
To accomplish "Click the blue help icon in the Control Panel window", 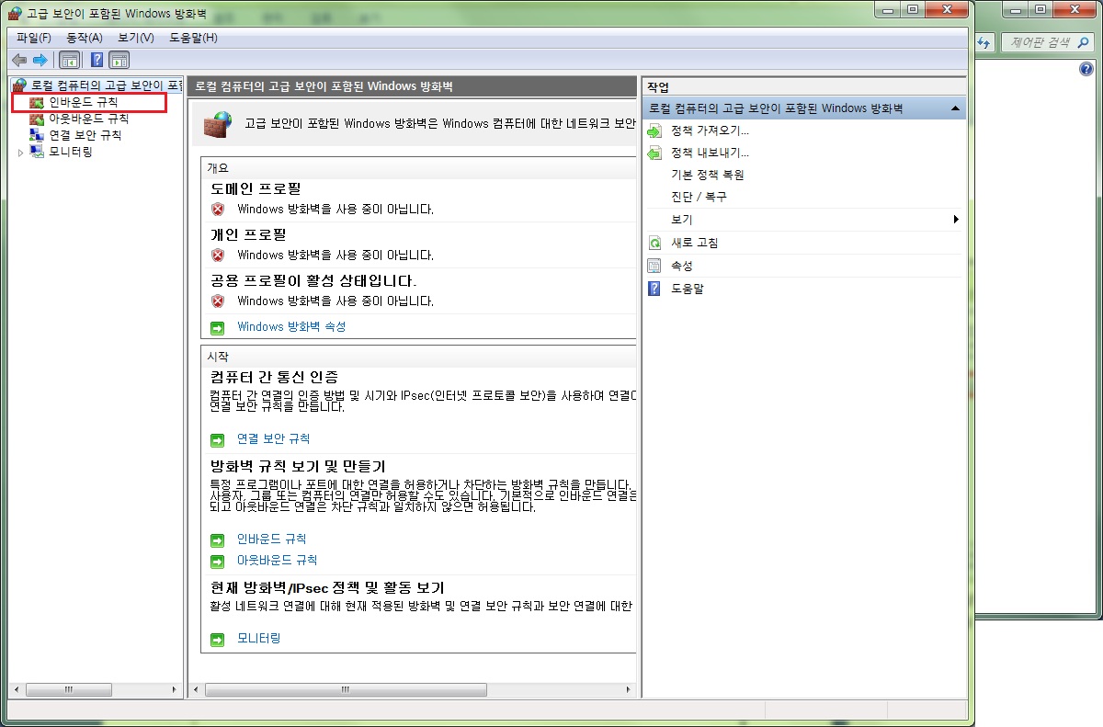I will [x=1086, y=70].
